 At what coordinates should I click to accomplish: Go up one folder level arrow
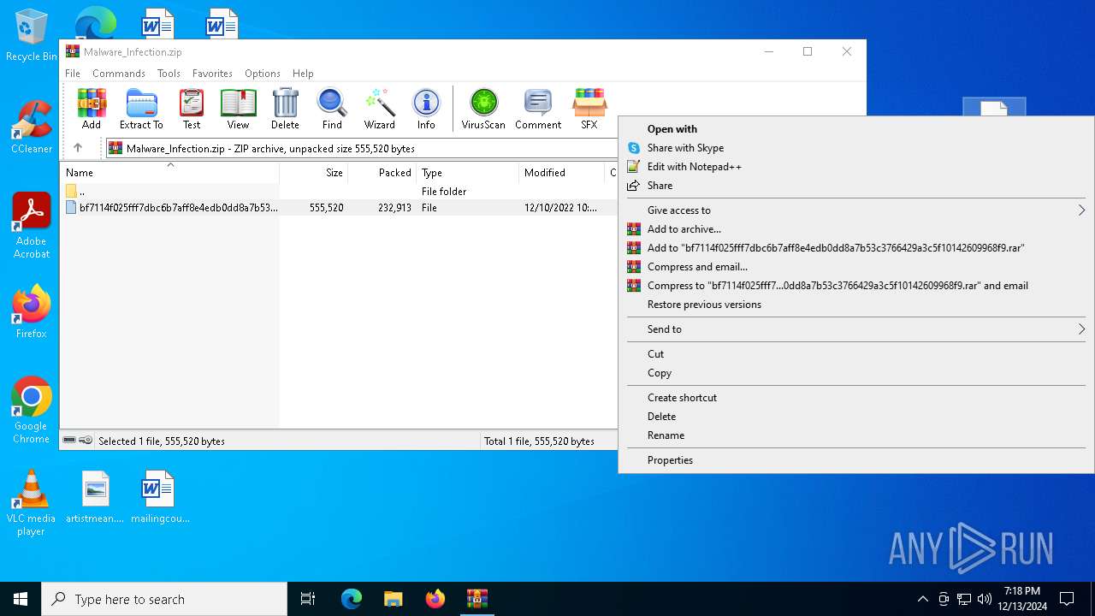(78, 148)
